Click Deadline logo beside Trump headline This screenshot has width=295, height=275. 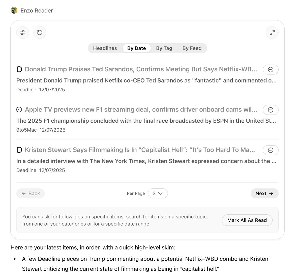(x=19, y=69)
